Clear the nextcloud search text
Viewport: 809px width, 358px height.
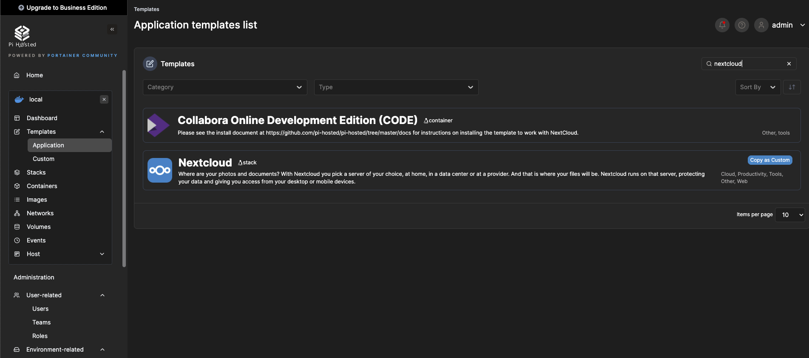[789, 64]
